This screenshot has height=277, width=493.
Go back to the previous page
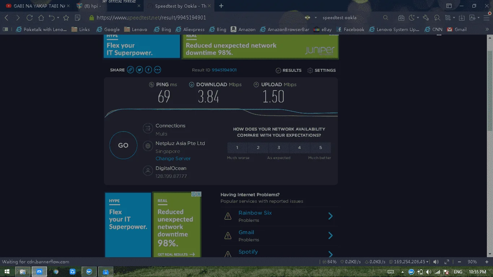6,18
